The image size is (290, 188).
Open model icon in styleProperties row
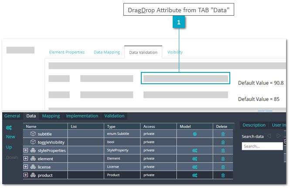pos(194,150)
